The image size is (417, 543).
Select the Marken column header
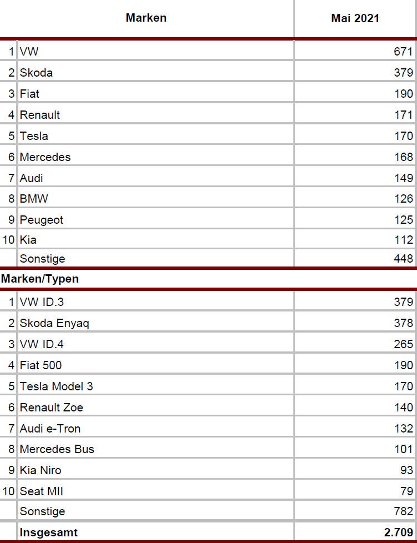point(146,18)
